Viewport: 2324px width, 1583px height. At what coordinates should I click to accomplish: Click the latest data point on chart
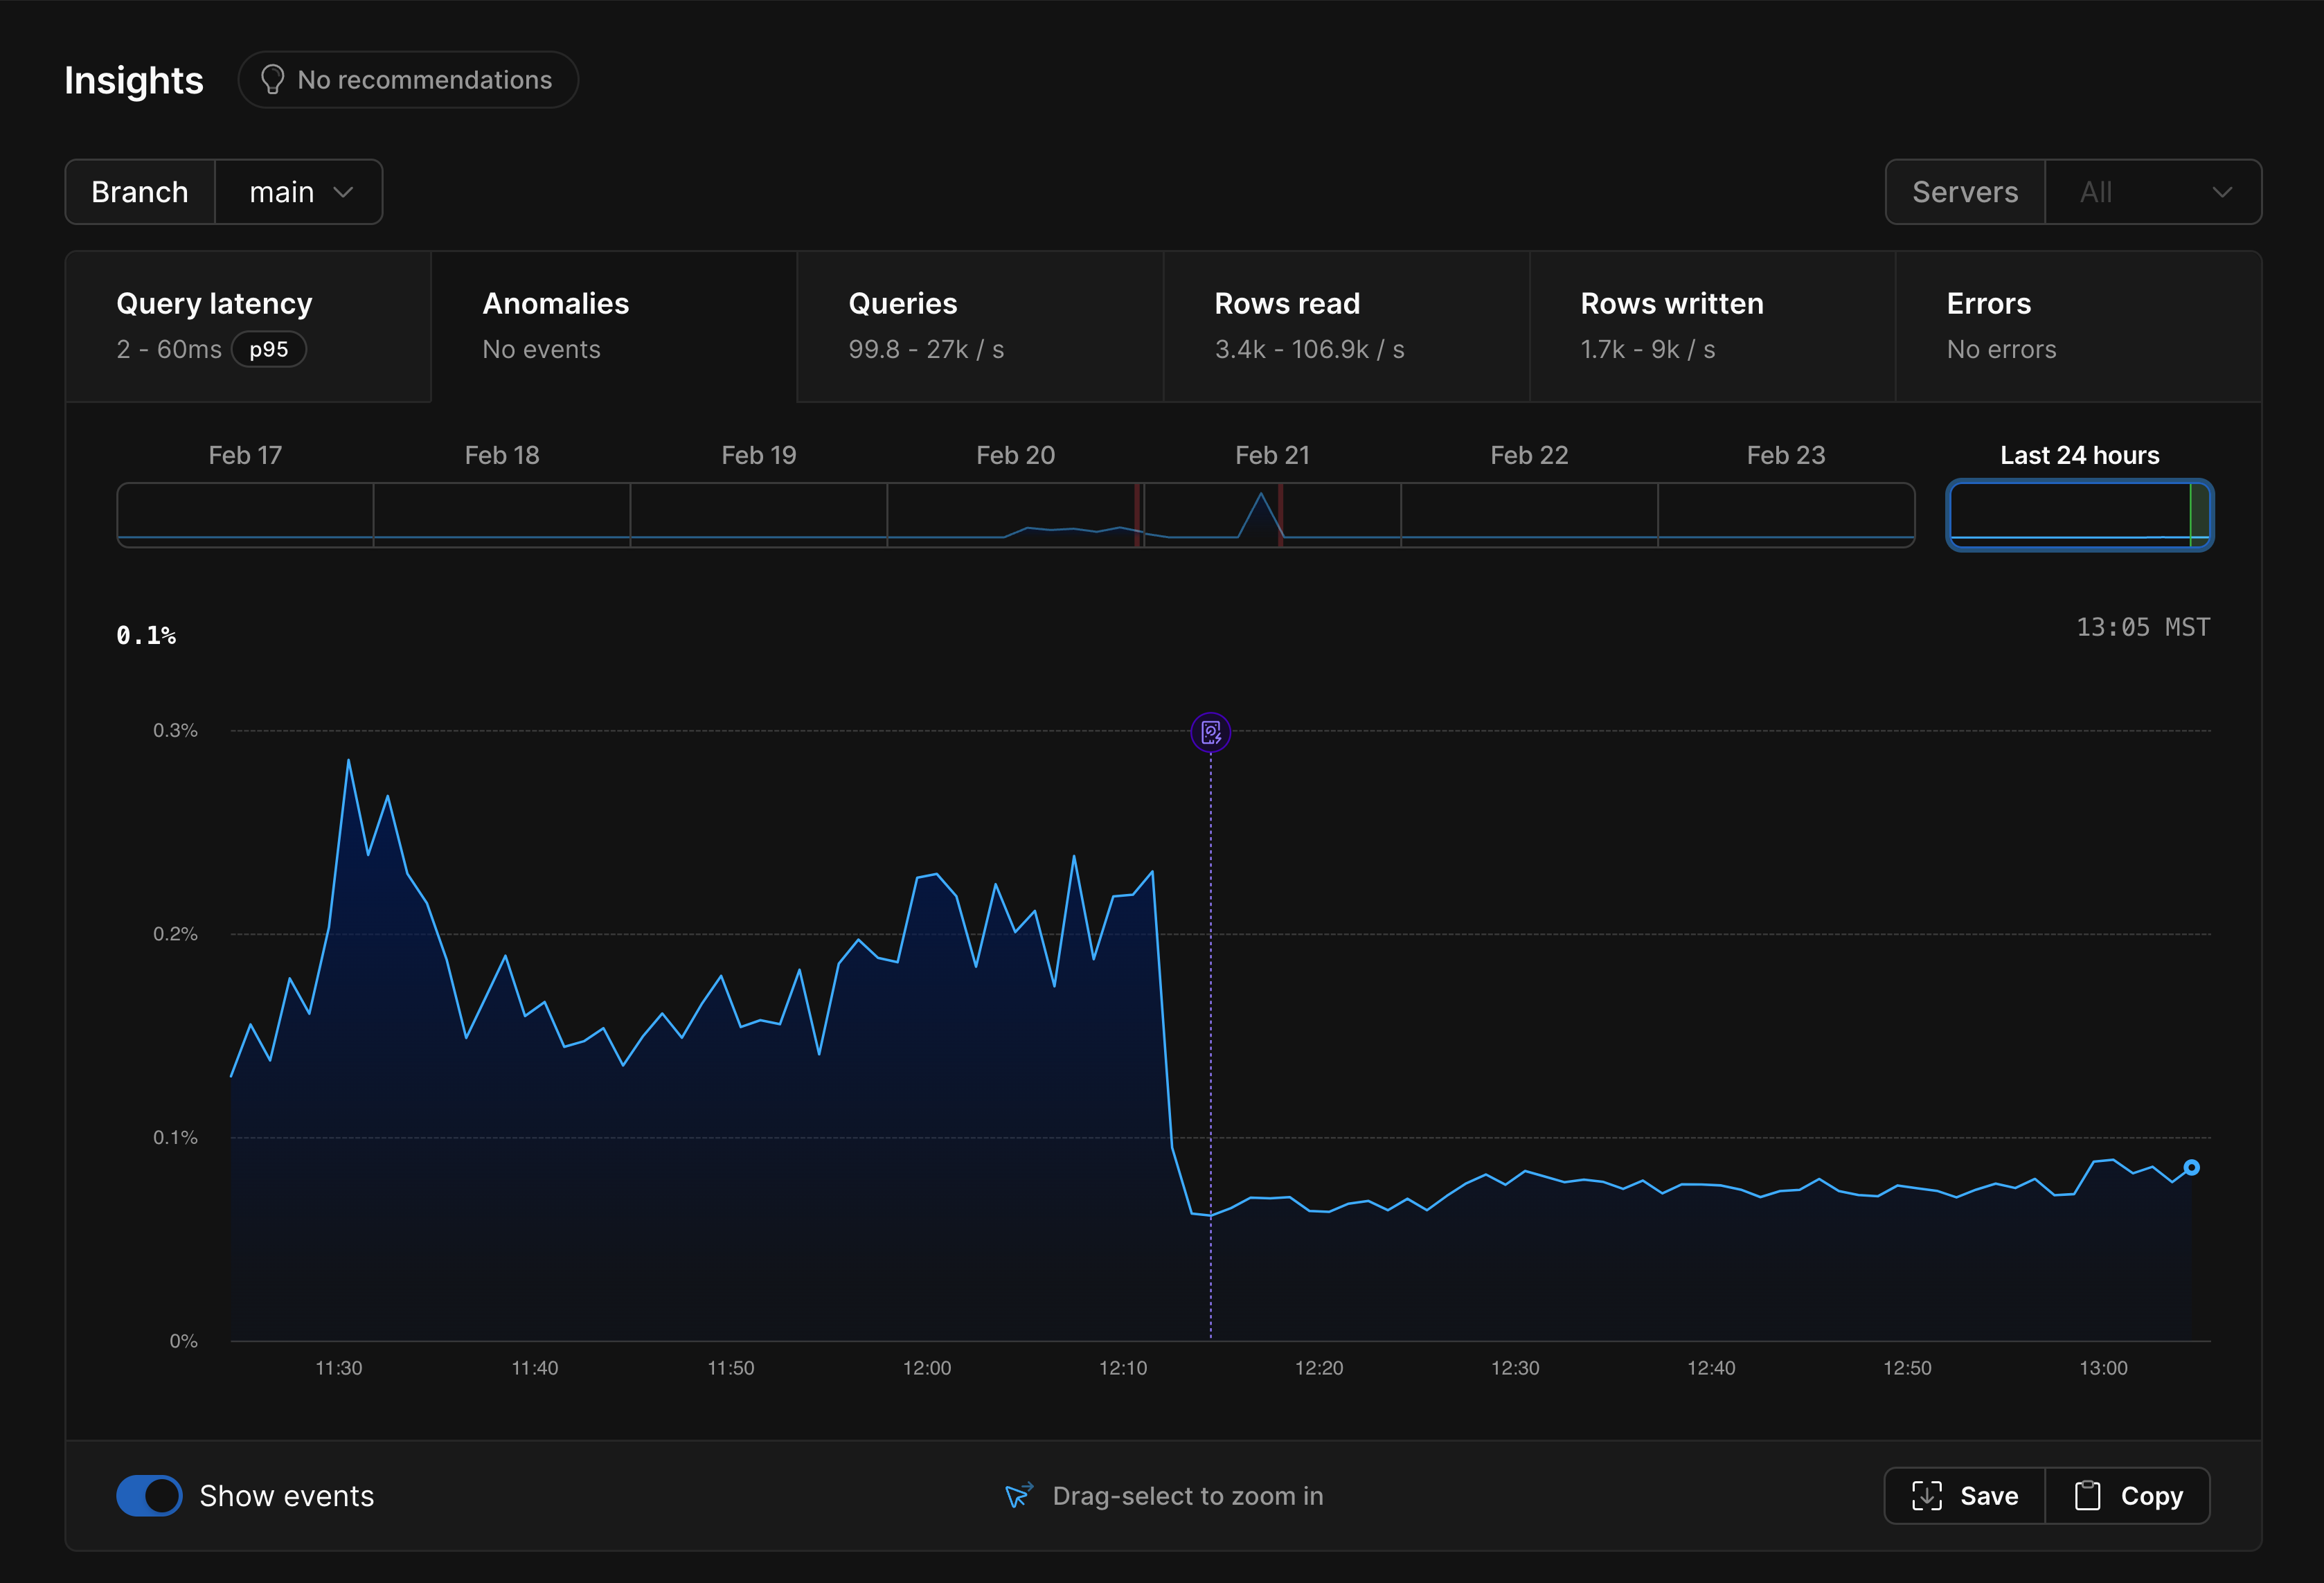point(2191,1167)
